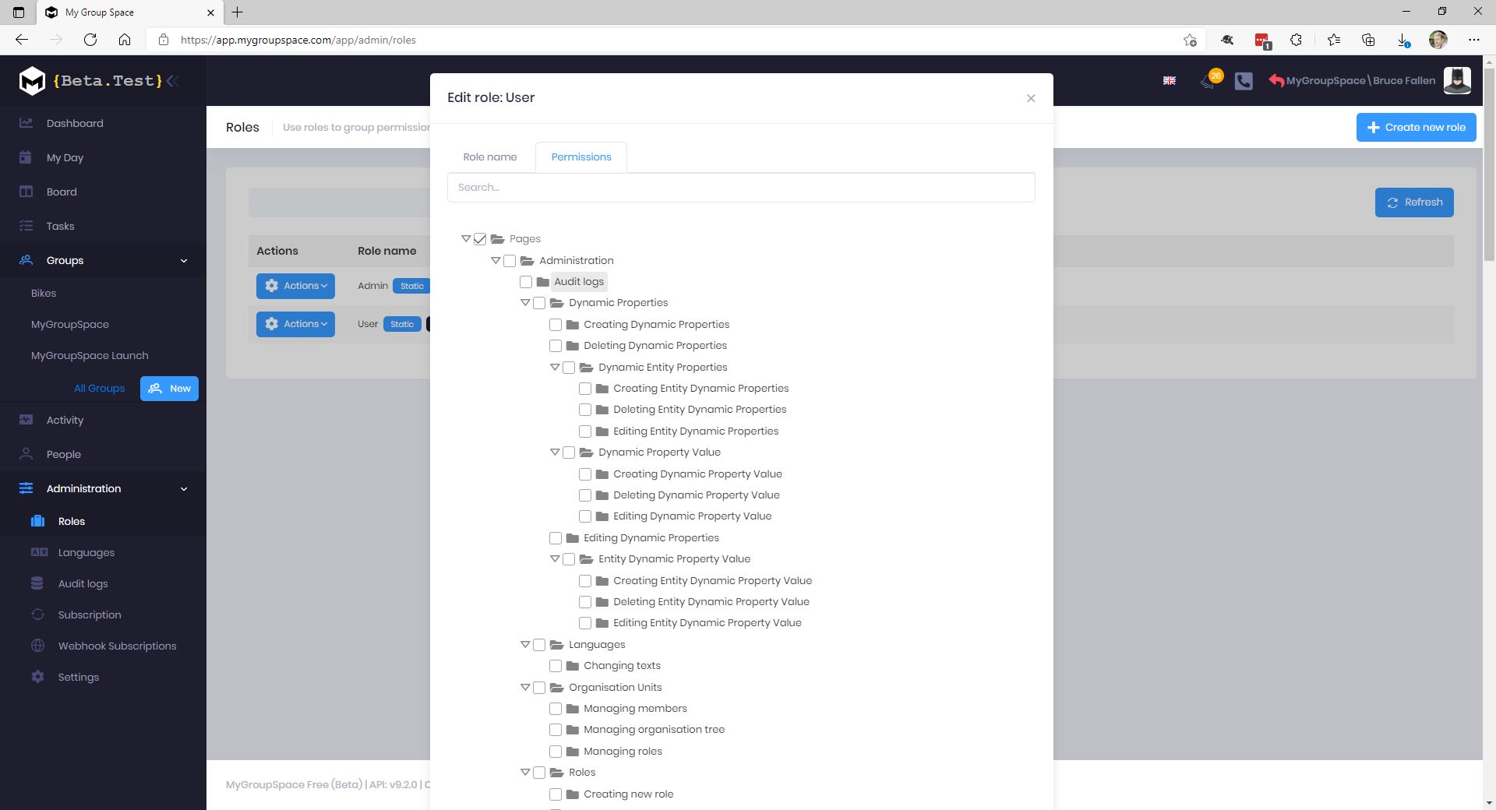1496x810 pixels.
Task: Collapse the Dynamic Properties tree node
Action: point(525,303)
